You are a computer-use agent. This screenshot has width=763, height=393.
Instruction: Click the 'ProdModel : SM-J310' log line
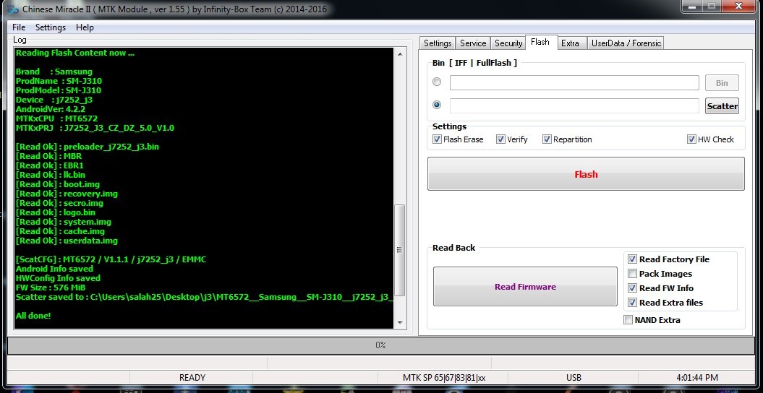coord(59,90)
